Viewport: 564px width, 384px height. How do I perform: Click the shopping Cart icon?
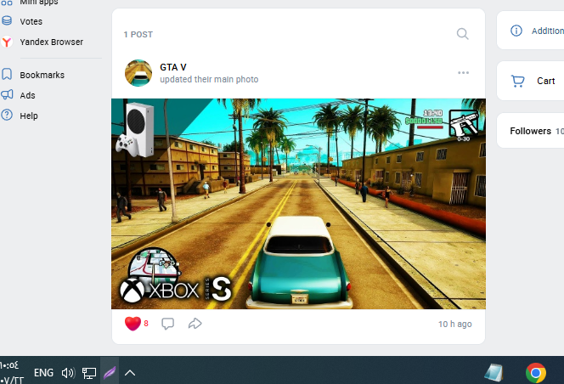pos(517,81)
